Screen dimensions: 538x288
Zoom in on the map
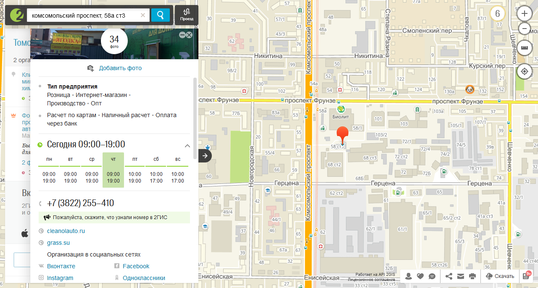524,13
